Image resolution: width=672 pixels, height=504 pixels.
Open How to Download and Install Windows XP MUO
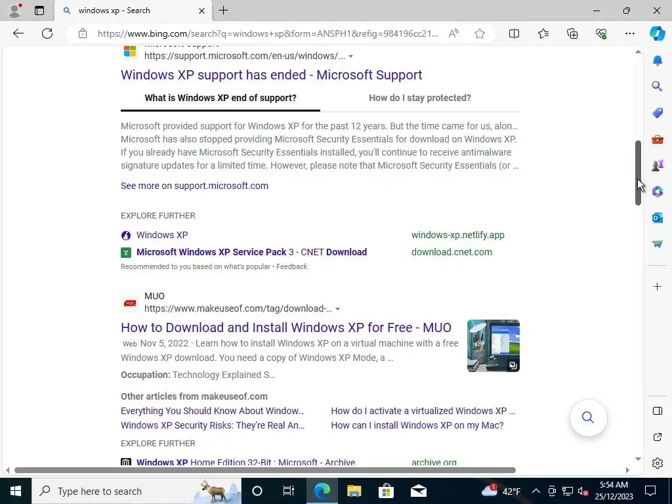(x=286, y=327)
